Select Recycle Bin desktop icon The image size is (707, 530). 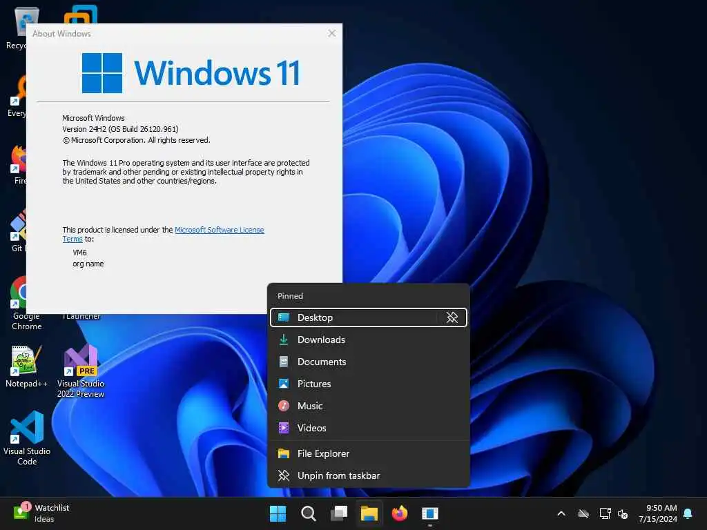click(17, 28)
